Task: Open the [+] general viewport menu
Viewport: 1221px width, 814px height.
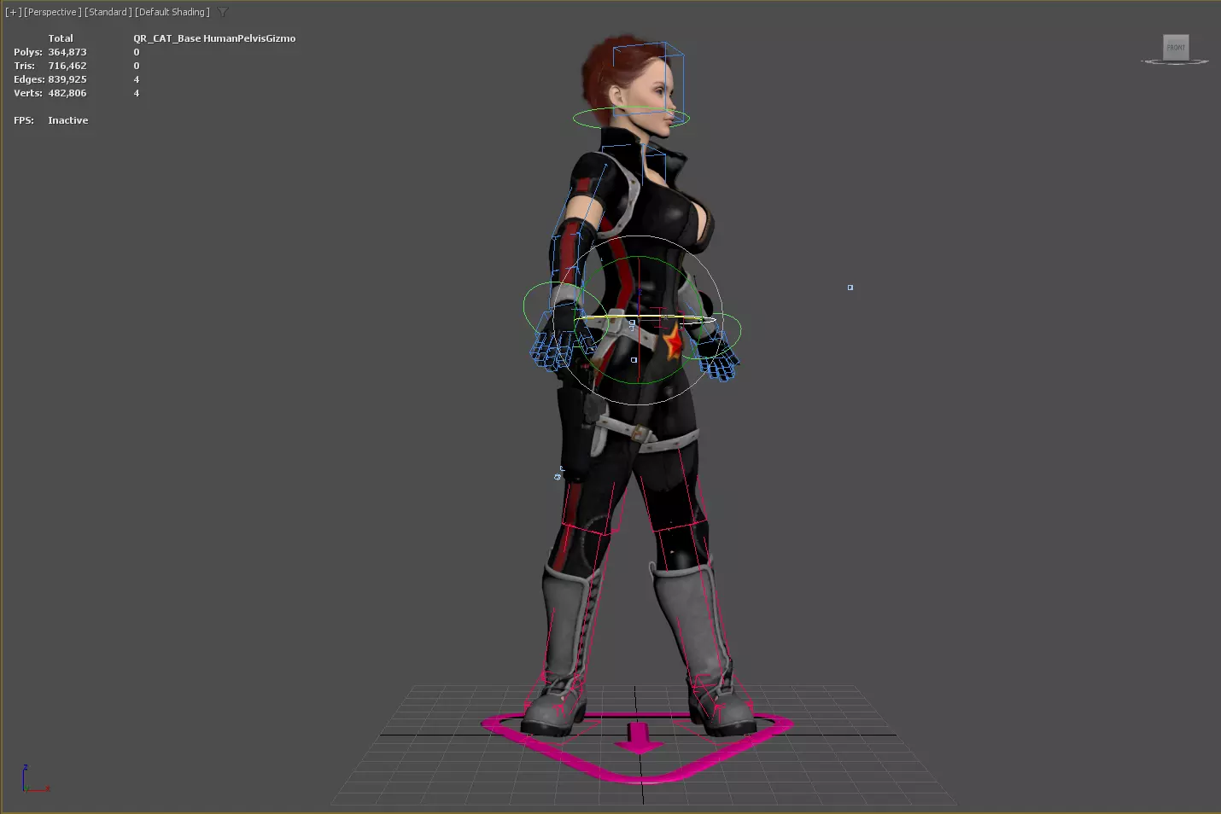Action: coord(13,12)
